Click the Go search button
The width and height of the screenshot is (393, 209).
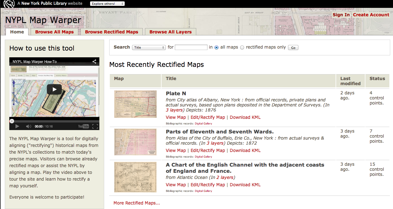pyautogui.click(x=293, y=48)
